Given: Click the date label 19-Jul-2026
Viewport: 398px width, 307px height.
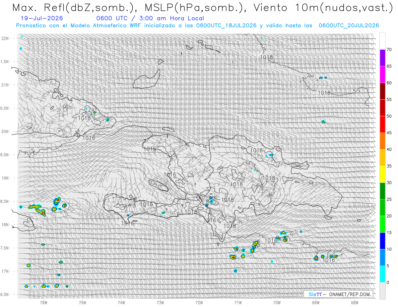Looking at the screenshot, I should pos(41,18).
